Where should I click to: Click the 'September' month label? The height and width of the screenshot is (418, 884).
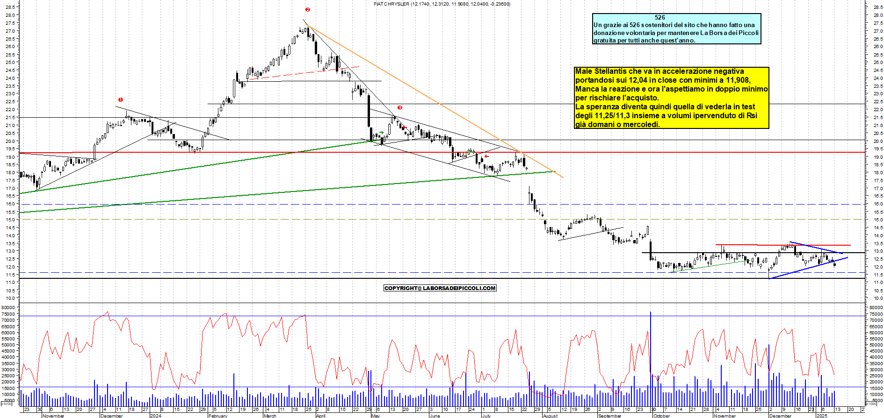[609, 416]
